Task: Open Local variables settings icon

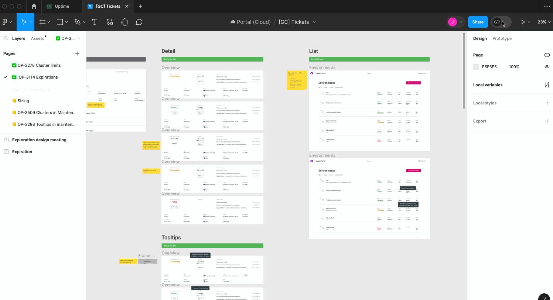Action: coord(547,85)
